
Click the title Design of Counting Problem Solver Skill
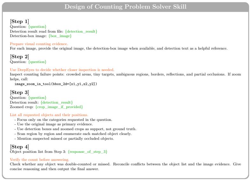pos(125,7)
